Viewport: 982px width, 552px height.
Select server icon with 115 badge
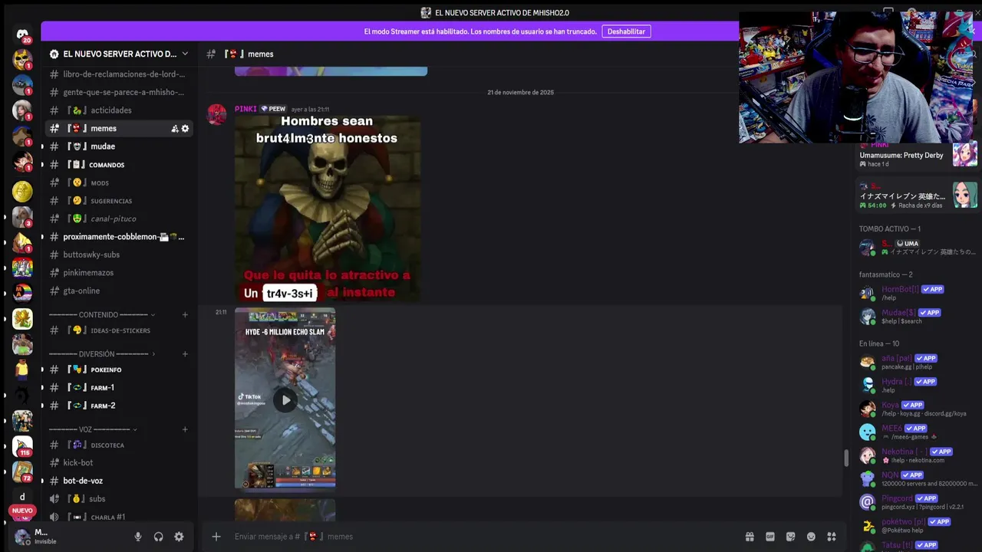pyautogui.click(x=22, y=445)
